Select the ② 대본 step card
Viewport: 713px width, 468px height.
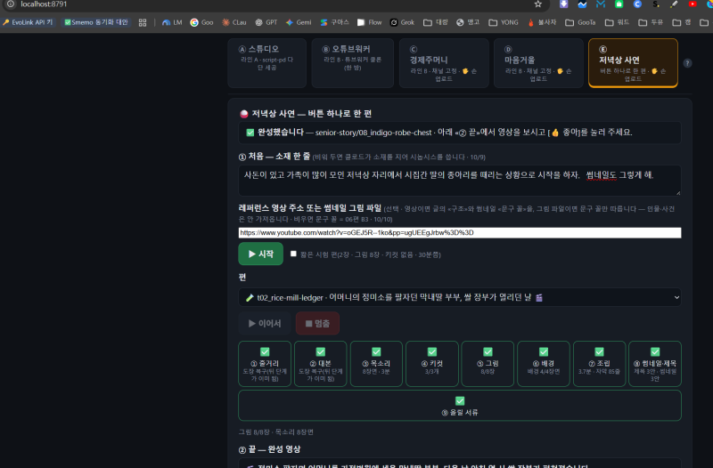coord(321,364)
